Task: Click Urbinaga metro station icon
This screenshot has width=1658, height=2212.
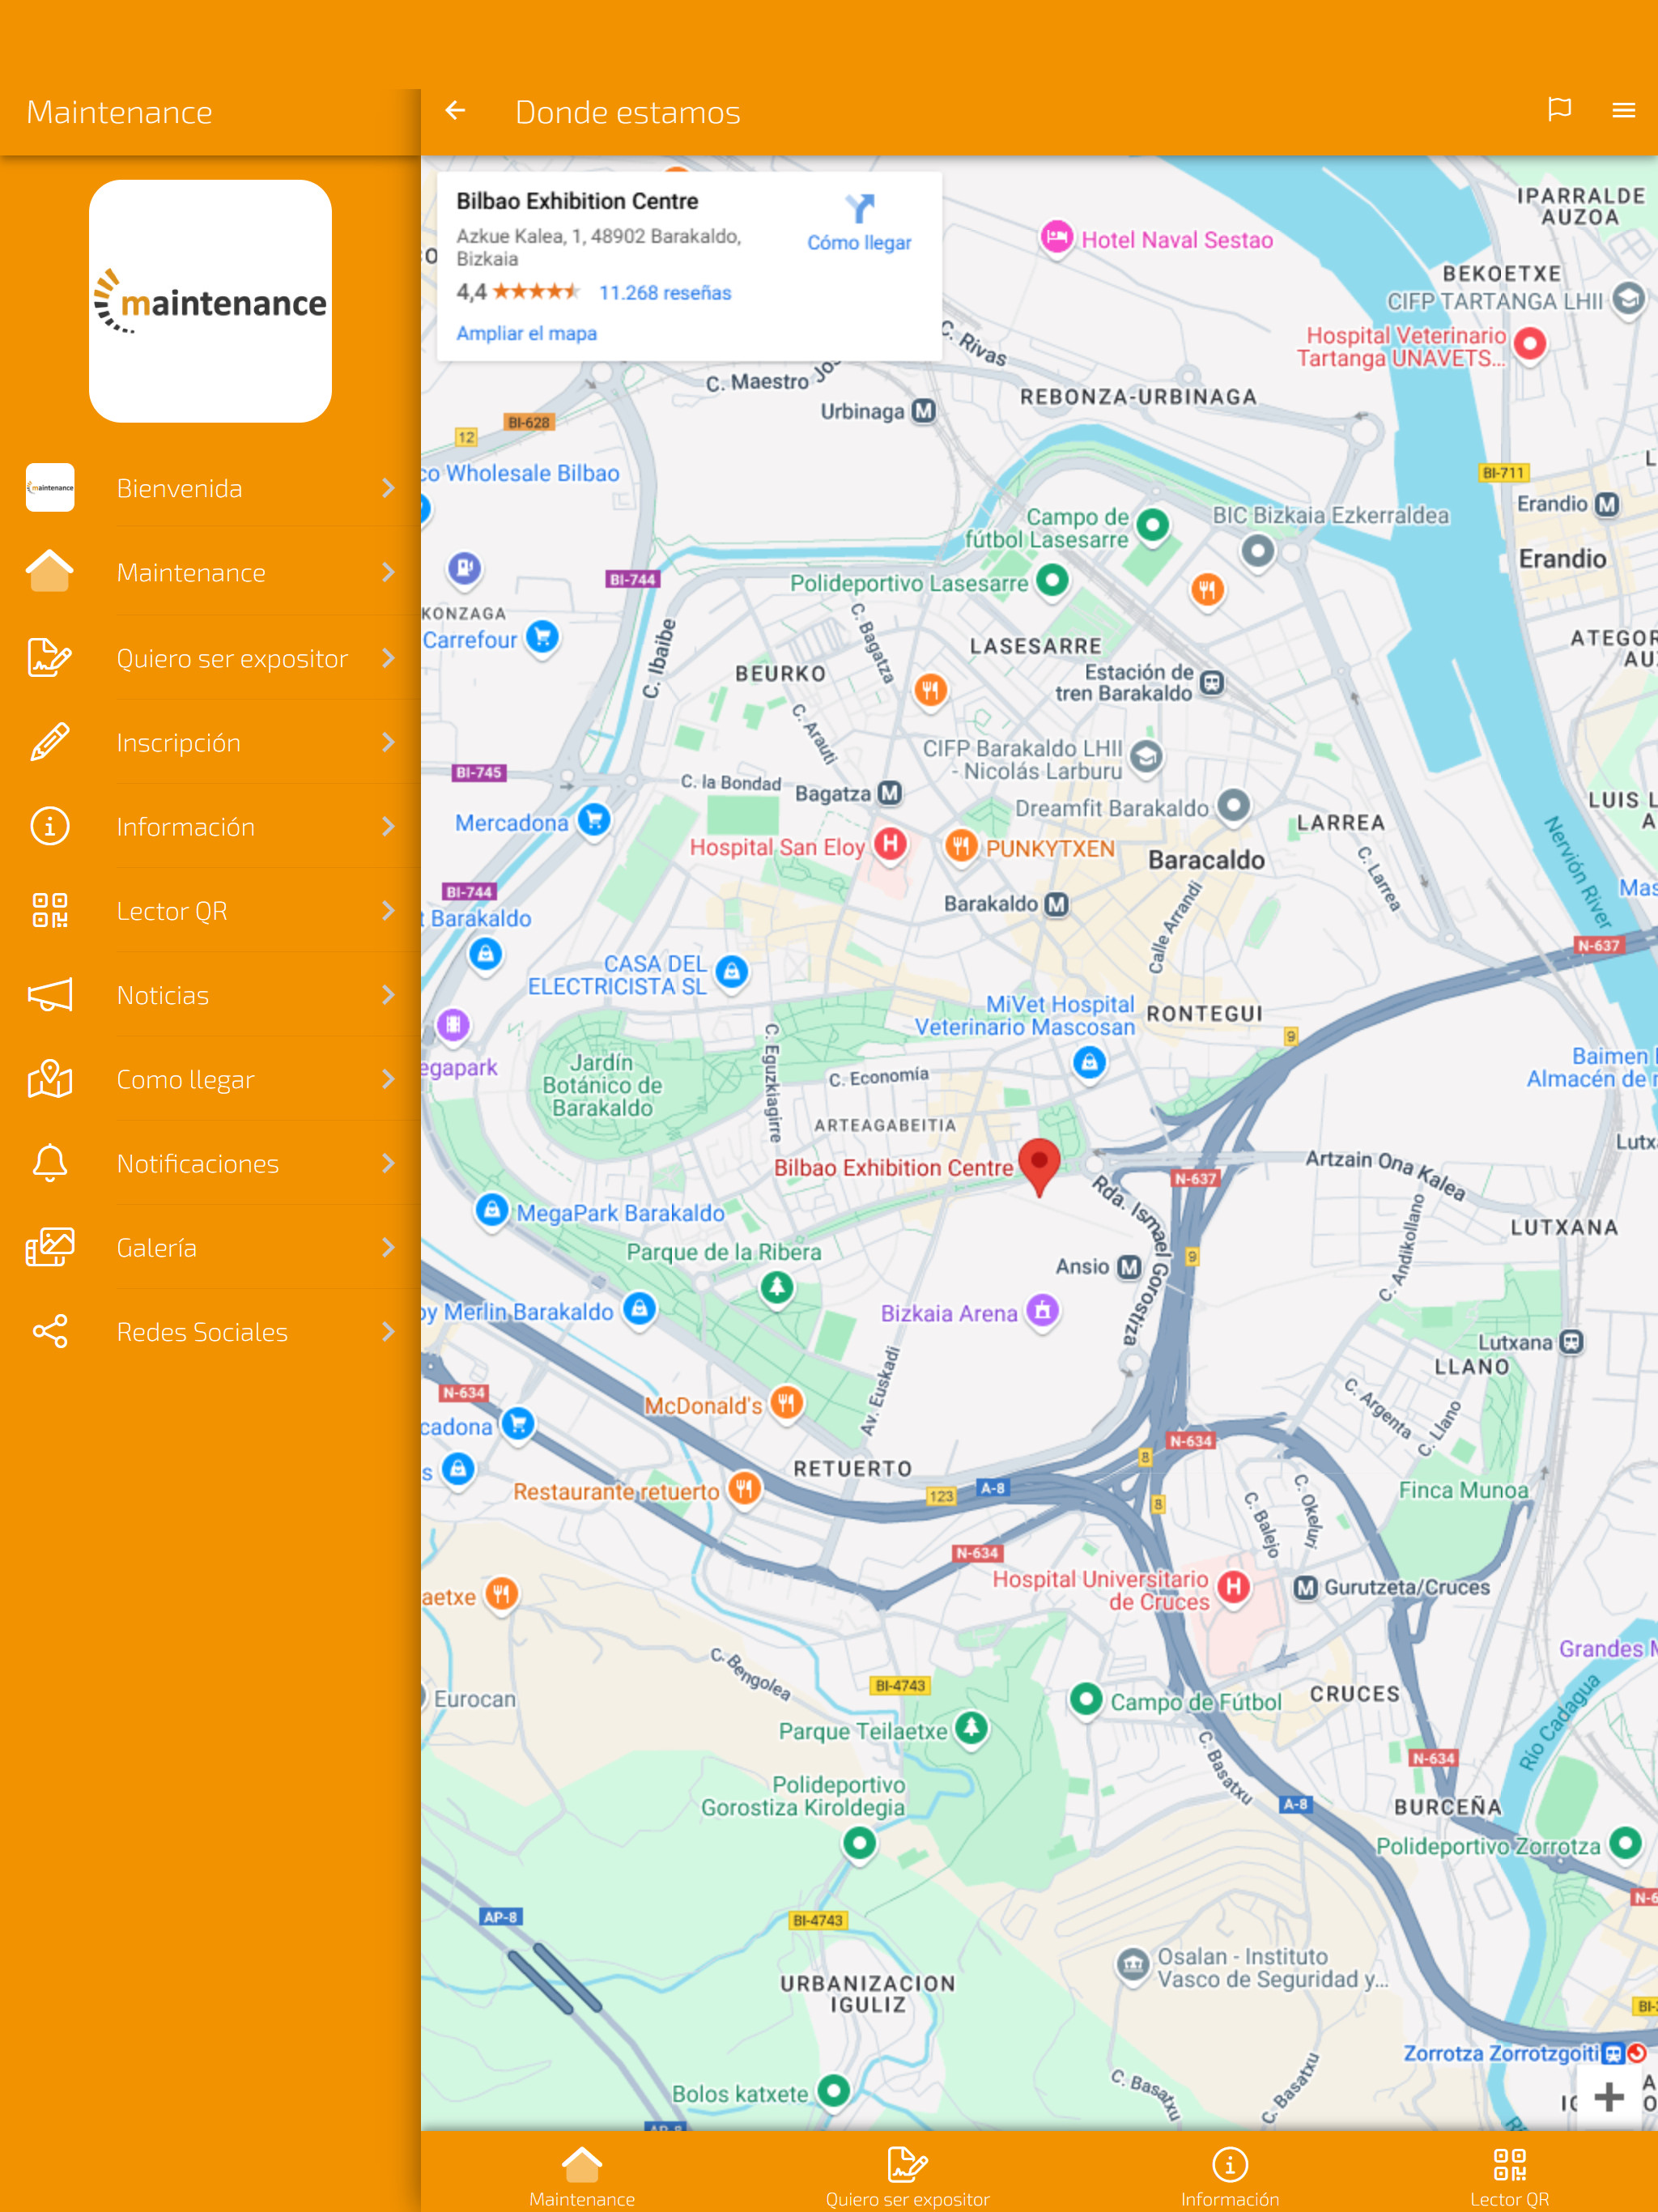Action: (x=923, y=411)
